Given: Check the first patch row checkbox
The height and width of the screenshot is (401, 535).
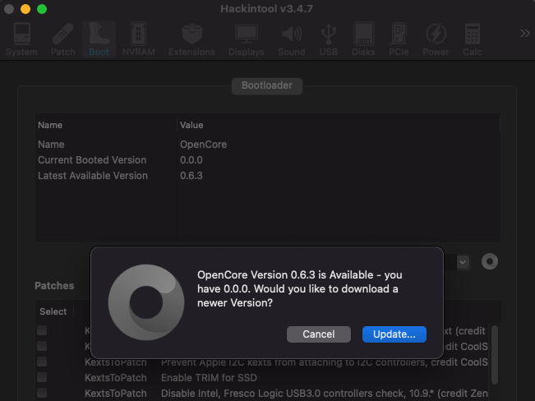Looking at the screenshot, I should coord(42,330).
